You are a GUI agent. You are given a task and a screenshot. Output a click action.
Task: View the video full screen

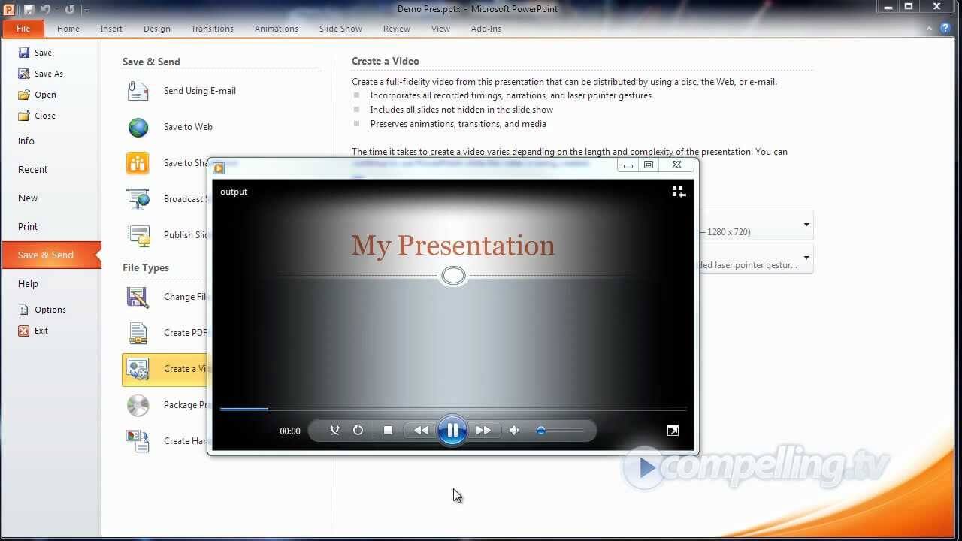click(673, 431)
